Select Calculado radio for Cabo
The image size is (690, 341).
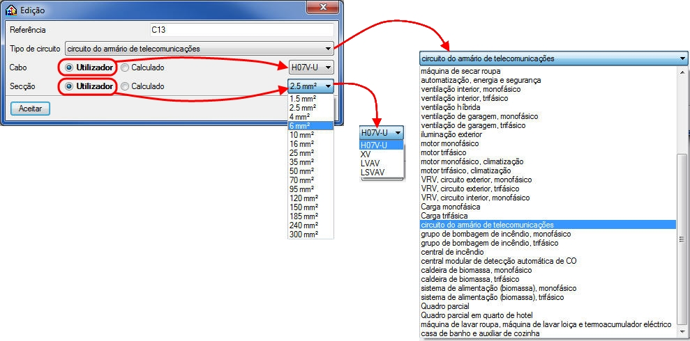click(x=125, y=68)
